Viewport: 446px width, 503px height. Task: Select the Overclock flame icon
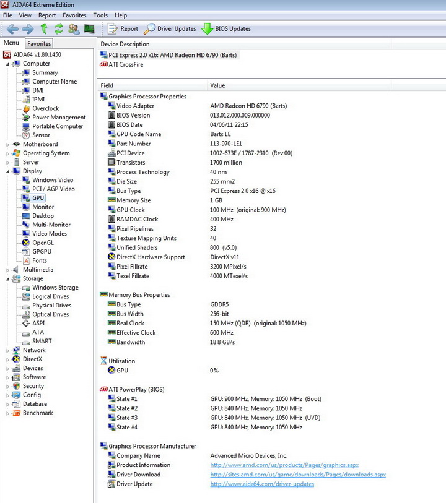26,108
